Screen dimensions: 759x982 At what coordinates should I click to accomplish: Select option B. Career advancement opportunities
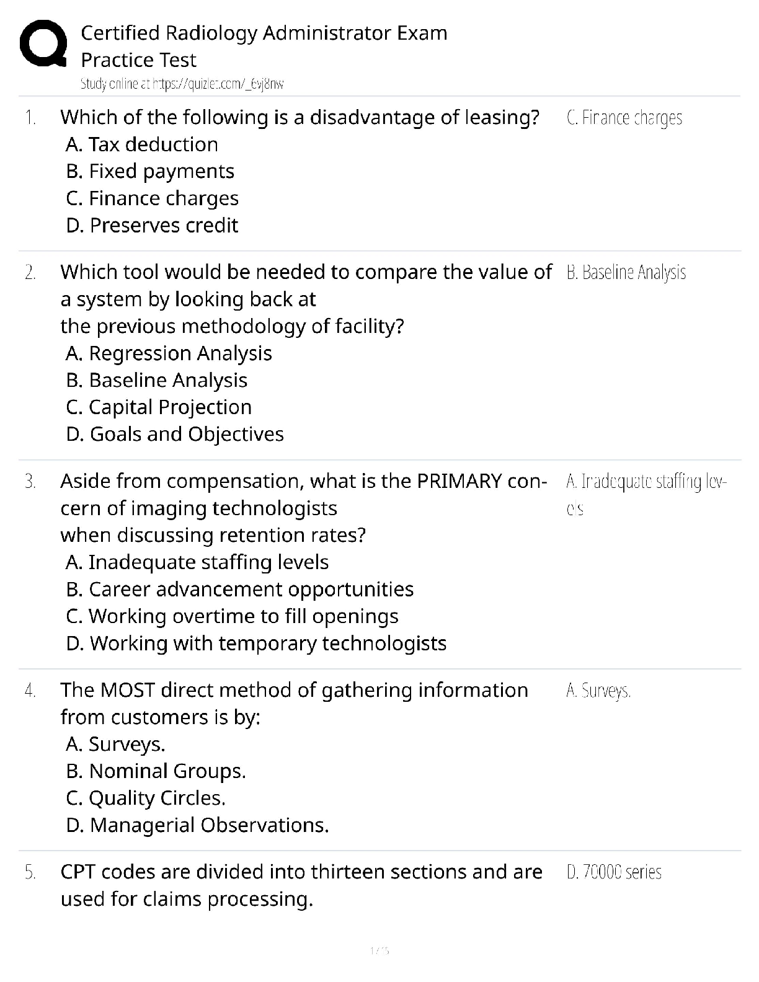239,589
